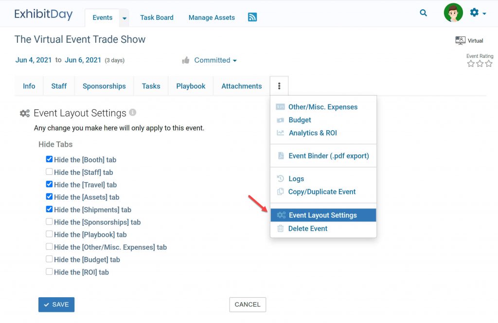The width and height of the screenshot is (498, 323).
Task: Click the Jun 4, 2021 start date
Action: 34,60
